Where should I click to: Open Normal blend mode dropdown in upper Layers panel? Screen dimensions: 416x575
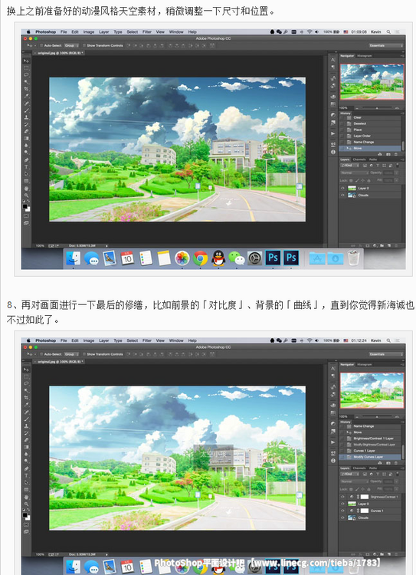click(355, 172)
